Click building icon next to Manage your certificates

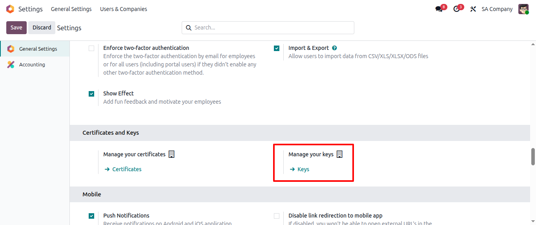pos(171,154)
